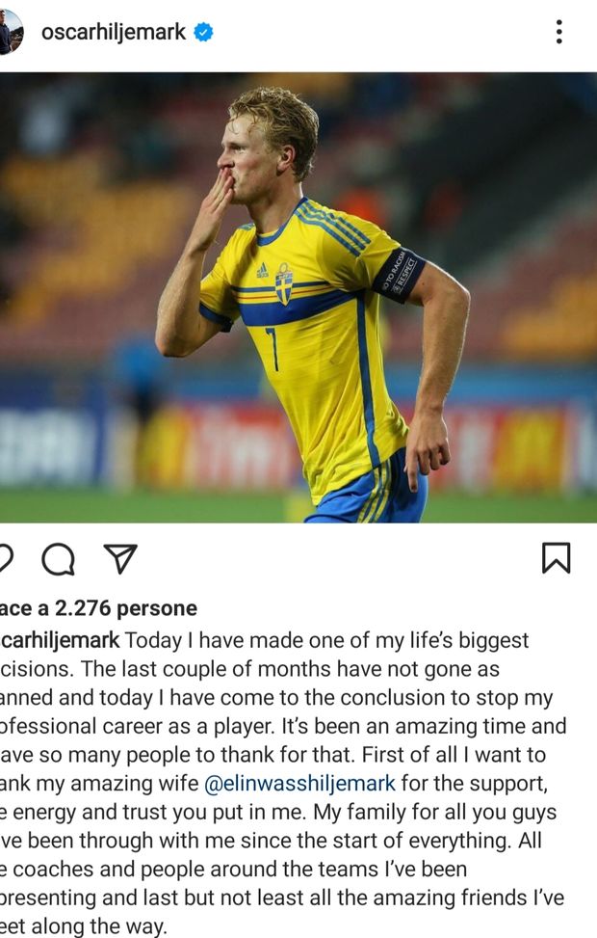This screenshot has height=938, width=597.
Task: Tap the post photo of the player
Action: (x=298, y=297)
